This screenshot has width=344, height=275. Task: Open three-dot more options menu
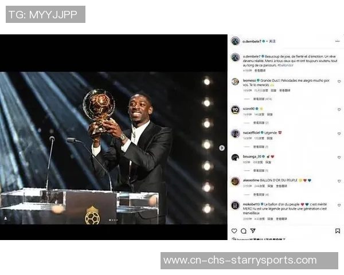point(337,41)
